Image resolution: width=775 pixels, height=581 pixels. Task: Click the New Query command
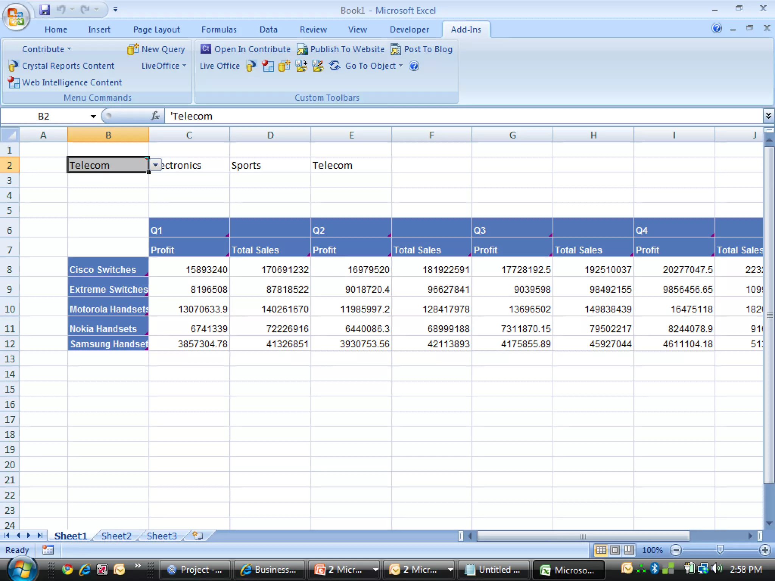(156, 49)
